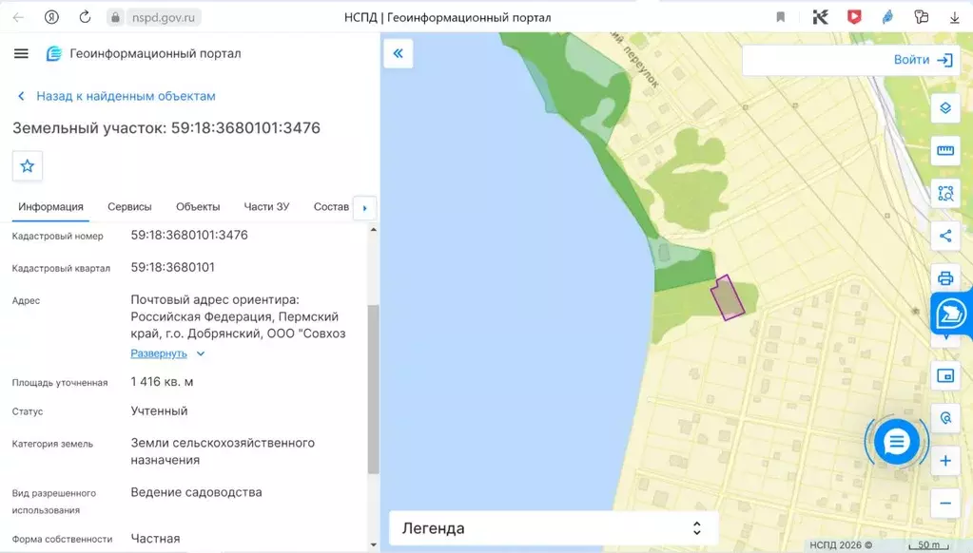Go back with the browser back arrow
This screenshot has width=973, height=553.
tap(18, 17)
